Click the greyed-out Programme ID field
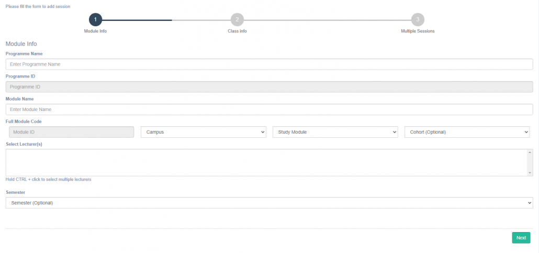This screenshot has width=539, height=253. coord(269,87)
